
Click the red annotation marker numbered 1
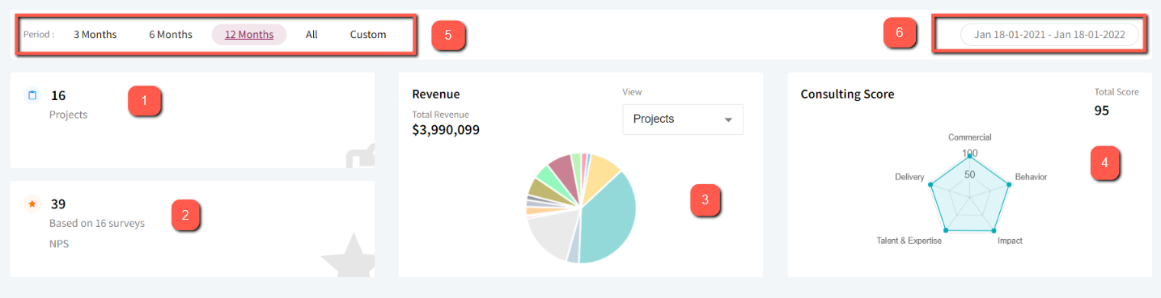[145, 101]
